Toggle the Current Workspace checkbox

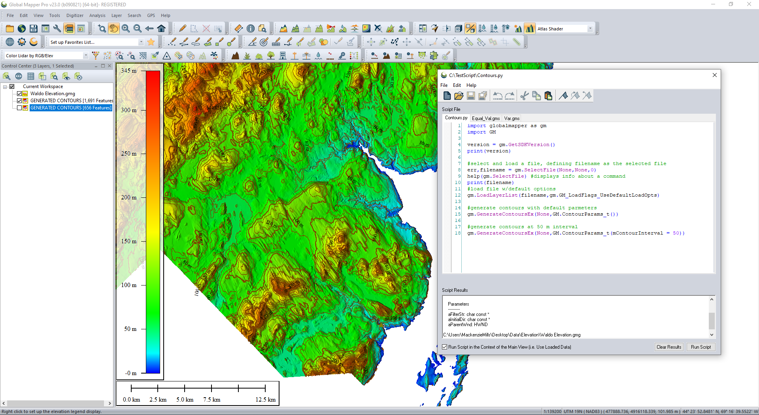tap(12, 86)
